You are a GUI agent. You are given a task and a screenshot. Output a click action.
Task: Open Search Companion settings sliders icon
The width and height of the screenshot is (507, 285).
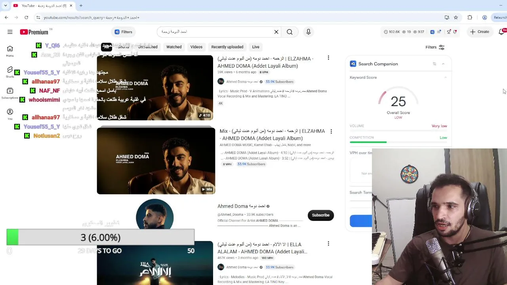point(435,64)
